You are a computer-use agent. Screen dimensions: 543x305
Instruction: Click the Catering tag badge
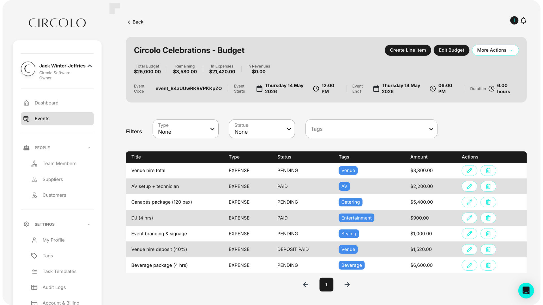(350, 202)
